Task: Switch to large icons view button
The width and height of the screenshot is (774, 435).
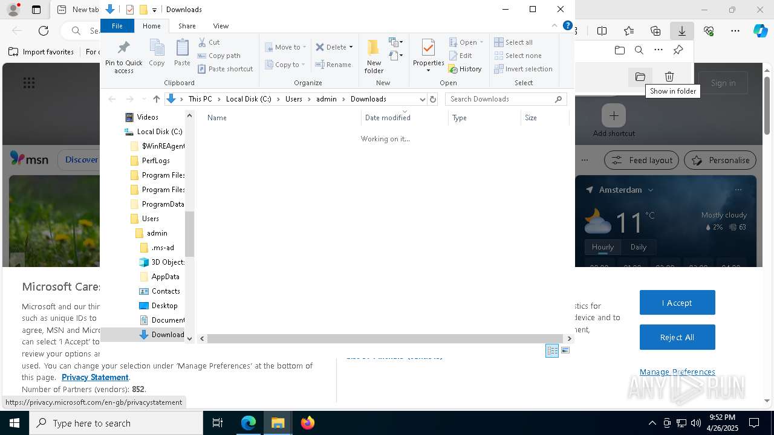Action: click(565, 350)
